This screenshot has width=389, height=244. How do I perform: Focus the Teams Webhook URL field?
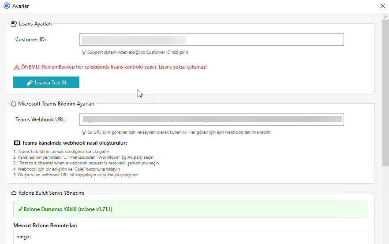pyautogui.click(x=211, y=120)
